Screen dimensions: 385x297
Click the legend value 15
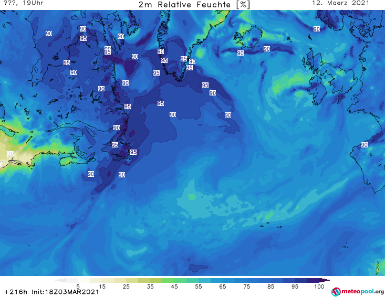point(102,286)
